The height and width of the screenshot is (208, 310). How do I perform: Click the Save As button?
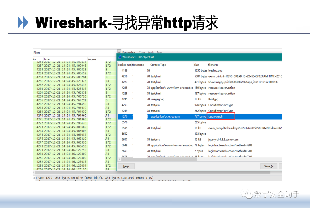pyautogui.click(x=269, y=166)
